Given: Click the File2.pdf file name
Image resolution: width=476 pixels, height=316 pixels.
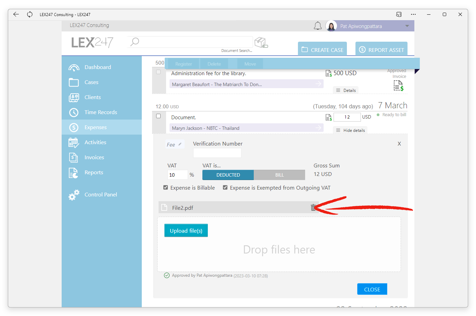Looking at the screenshot, I should coord(183,208).
